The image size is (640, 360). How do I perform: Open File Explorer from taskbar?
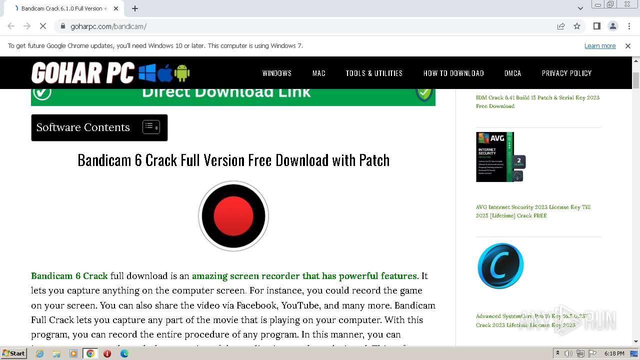coord(56,353)
